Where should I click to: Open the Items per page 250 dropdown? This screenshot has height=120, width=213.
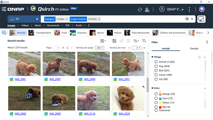(x=99, y=48)
